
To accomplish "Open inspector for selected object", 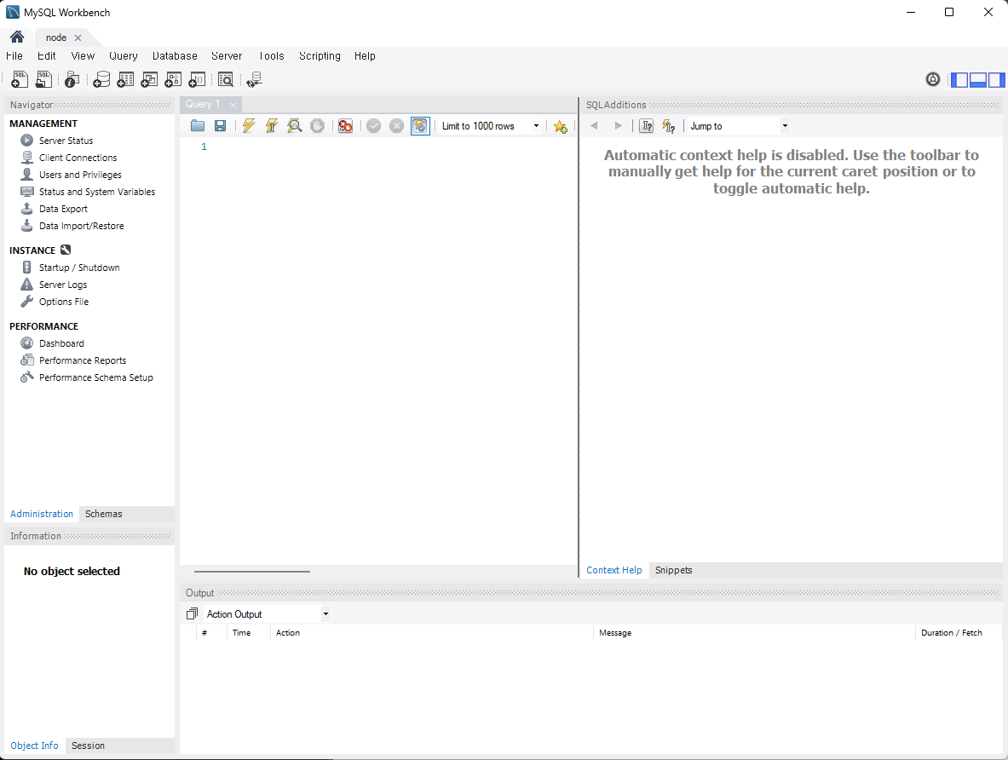I will (x=72, y=79).
